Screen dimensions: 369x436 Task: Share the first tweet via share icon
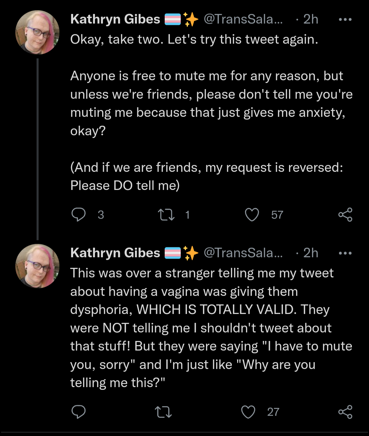(345, 215)
